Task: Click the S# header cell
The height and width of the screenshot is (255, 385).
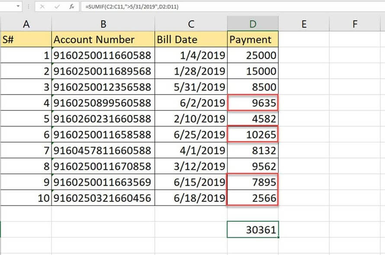Action: (26, 40)
